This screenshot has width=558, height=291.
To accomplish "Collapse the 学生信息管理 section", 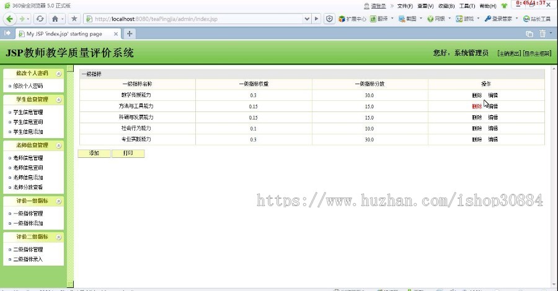I will 59,100.
